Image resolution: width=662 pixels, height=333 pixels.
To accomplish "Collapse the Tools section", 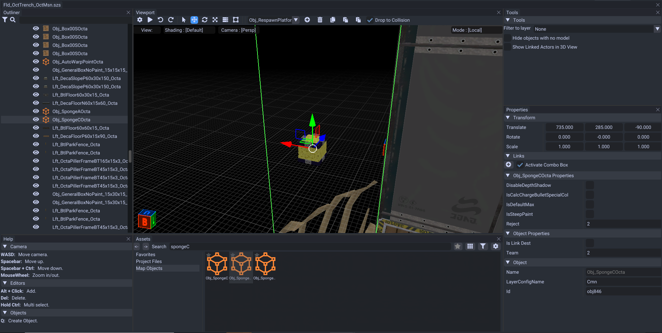I will click(x=508, y=20).
